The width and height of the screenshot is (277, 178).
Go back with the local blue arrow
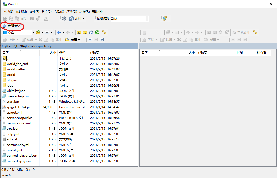coord(59,32)
